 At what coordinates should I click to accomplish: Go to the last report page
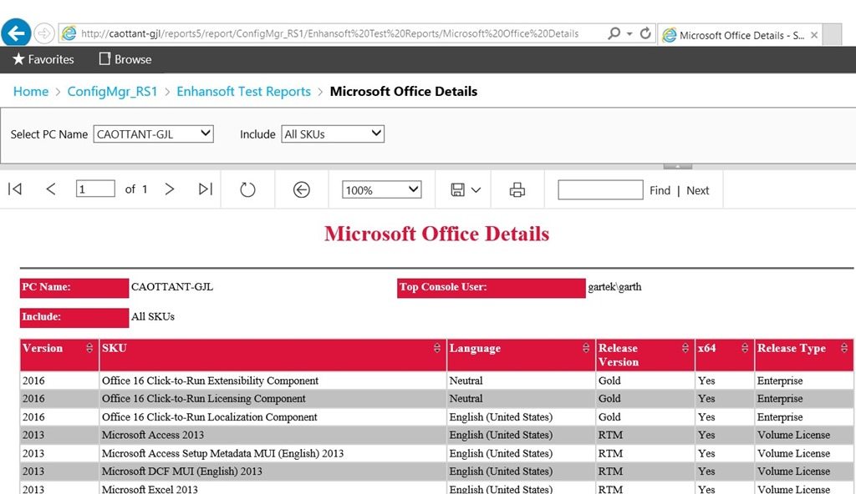206,189
